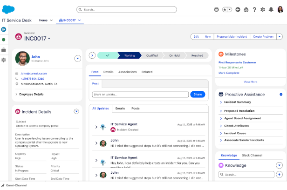Expand the Employee Details section
Image resolution: width=287 pixels, height=190 pixels.
coord(31,94)
